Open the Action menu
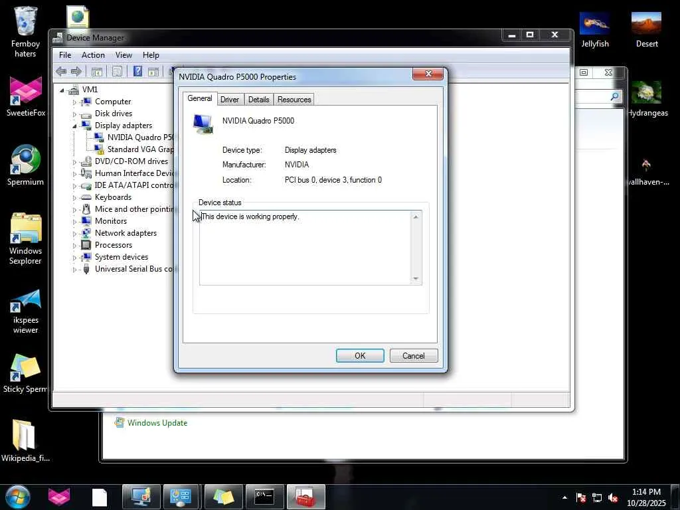Viewport: 680px width, 510px height. tap(93, 55)
